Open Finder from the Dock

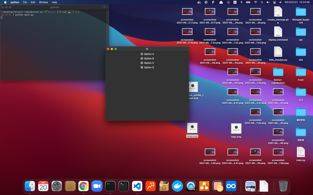[30, 186]
